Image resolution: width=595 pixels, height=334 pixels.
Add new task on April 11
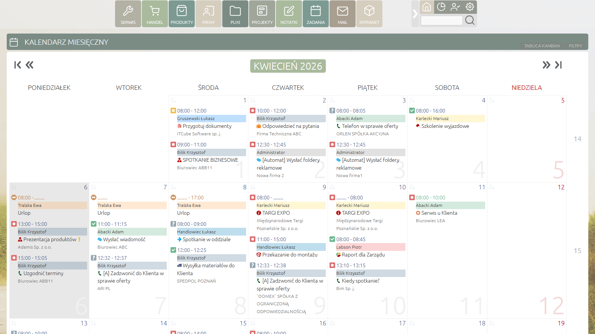tap(412, 188)
